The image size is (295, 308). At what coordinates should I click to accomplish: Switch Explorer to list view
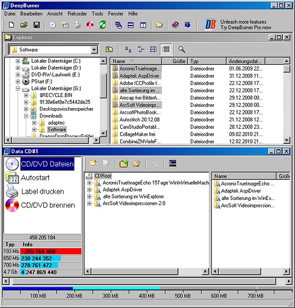[153, 49]
